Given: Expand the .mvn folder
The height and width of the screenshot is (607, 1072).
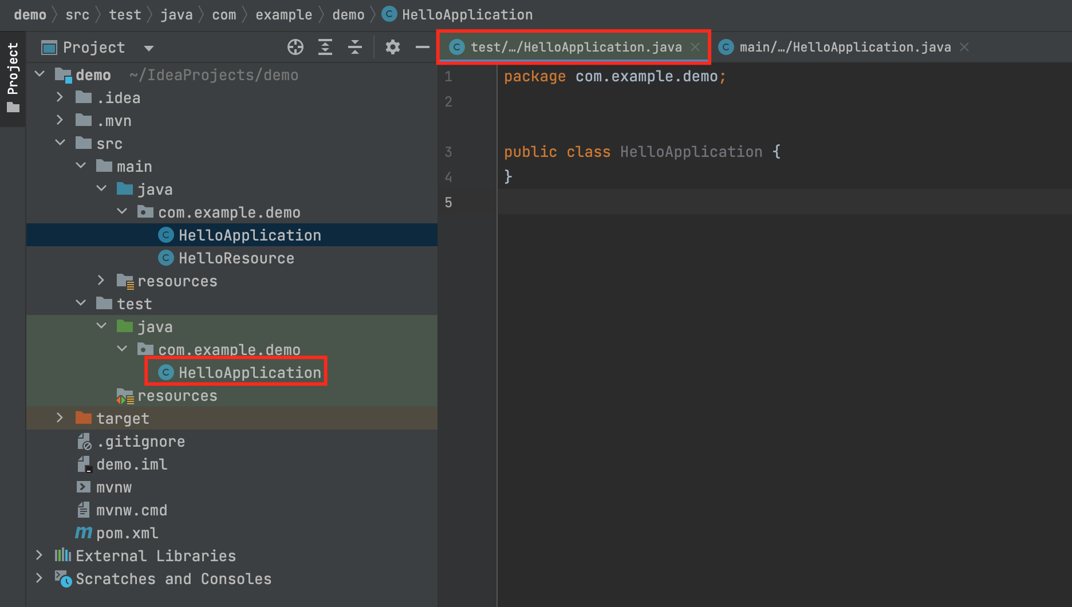Looking at the screenshot, I should [x=60, y=120].
